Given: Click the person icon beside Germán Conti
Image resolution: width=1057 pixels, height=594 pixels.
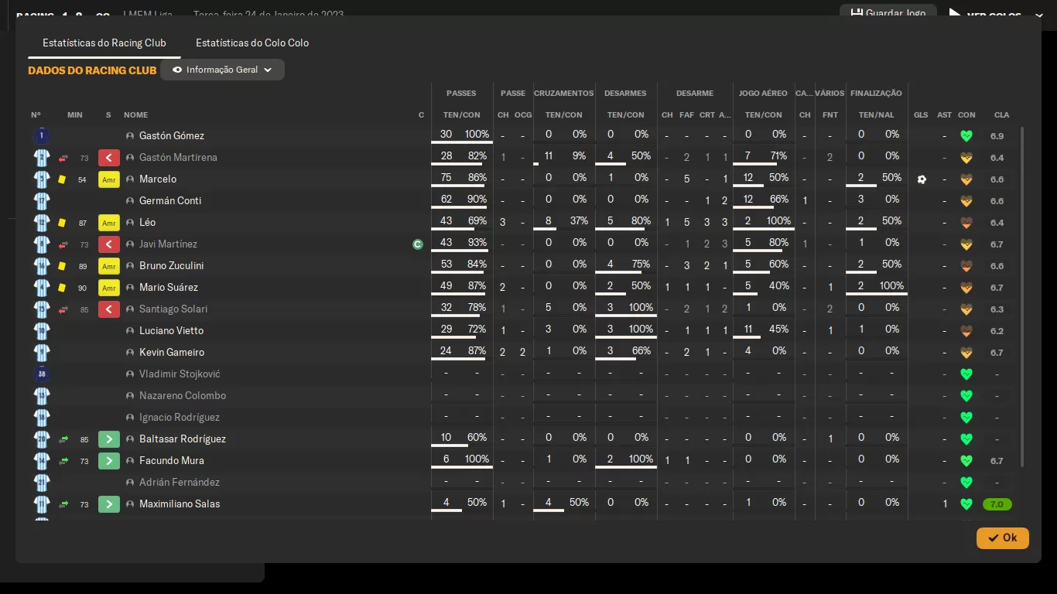Looking at the screenshot, I should click(130, 201).
